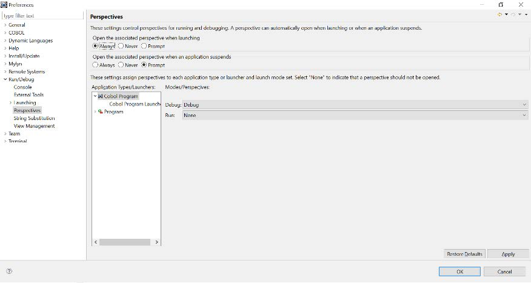This screenshot has width=531, height=283.
Task: Click the Program launcher icon
Action: (101, 112)
